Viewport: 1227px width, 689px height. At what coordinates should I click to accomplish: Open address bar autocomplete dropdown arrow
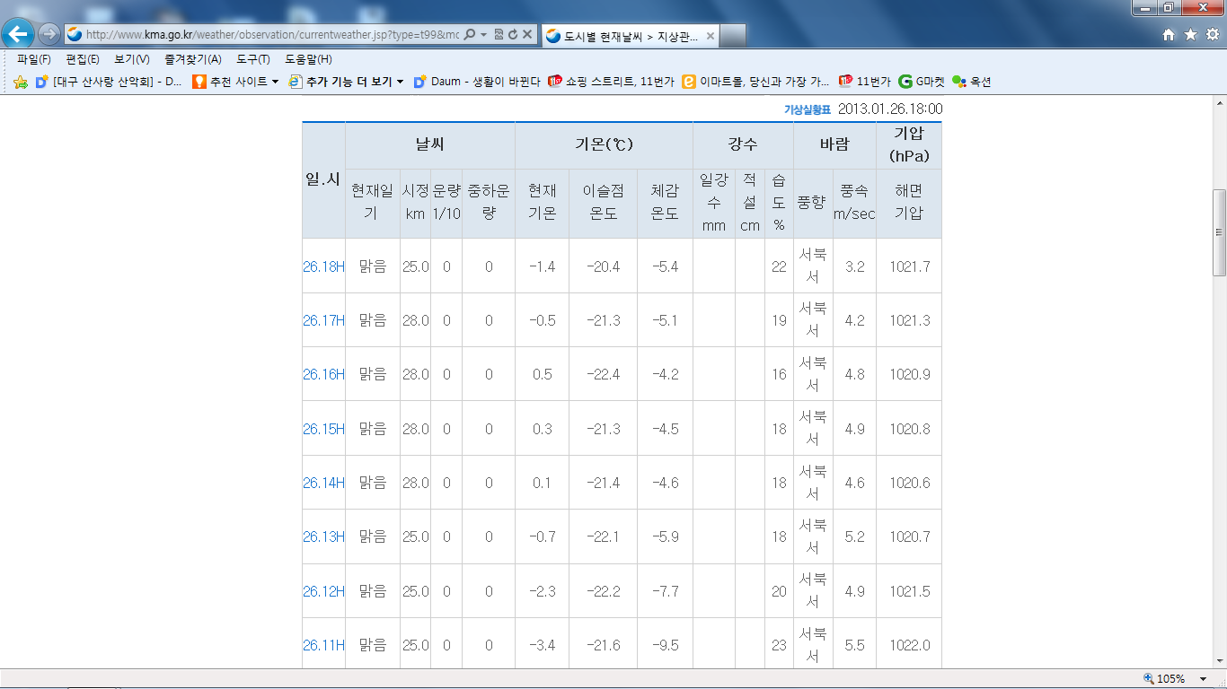click(483, 35)
